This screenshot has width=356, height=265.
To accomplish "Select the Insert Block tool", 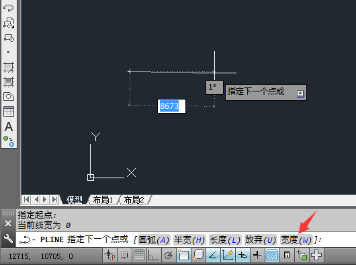I will click(x=9, y=23).
